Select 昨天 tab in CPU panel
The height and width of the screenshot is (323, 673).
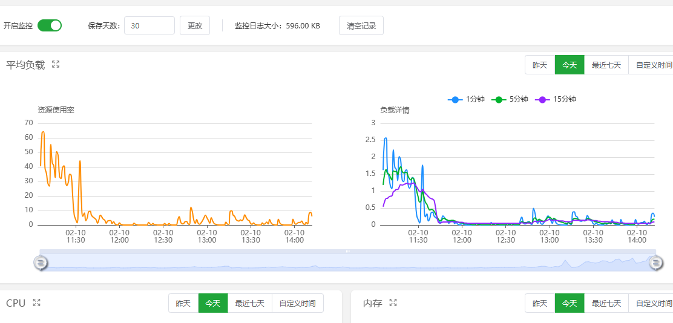pyautogui.click(x=183, y=303)
